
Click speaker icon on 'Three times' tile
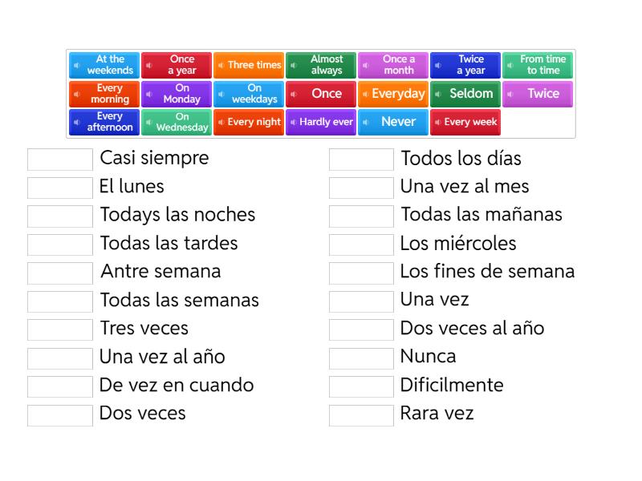coord(221,65)
